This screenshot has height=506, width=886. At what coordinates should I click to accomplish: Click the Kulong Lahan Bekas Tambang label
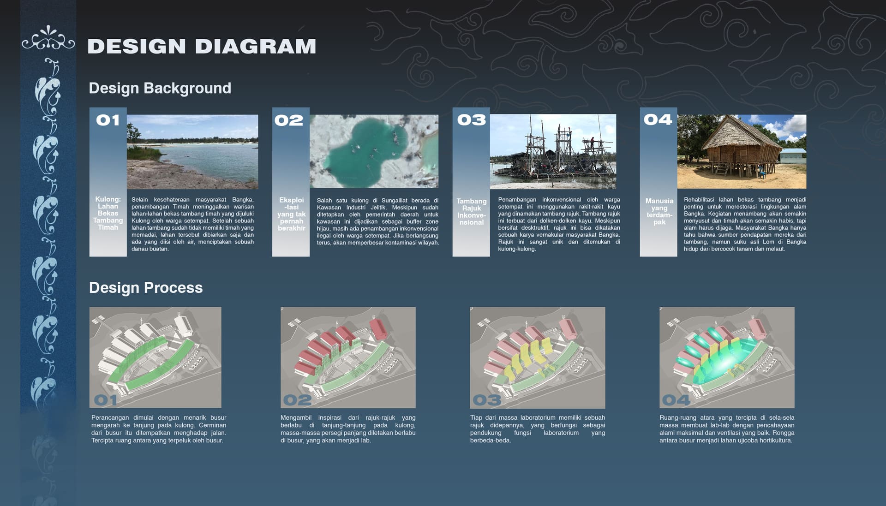[x=108, y=213]
